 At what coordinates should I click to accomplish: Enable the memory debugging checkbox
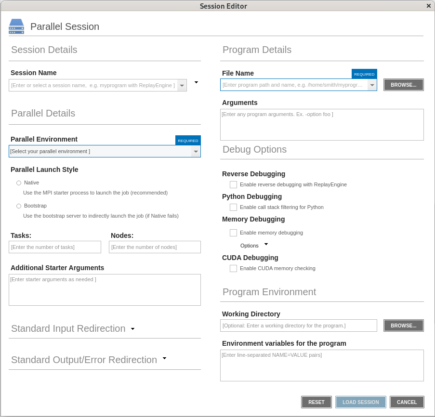tap(234, 233)
